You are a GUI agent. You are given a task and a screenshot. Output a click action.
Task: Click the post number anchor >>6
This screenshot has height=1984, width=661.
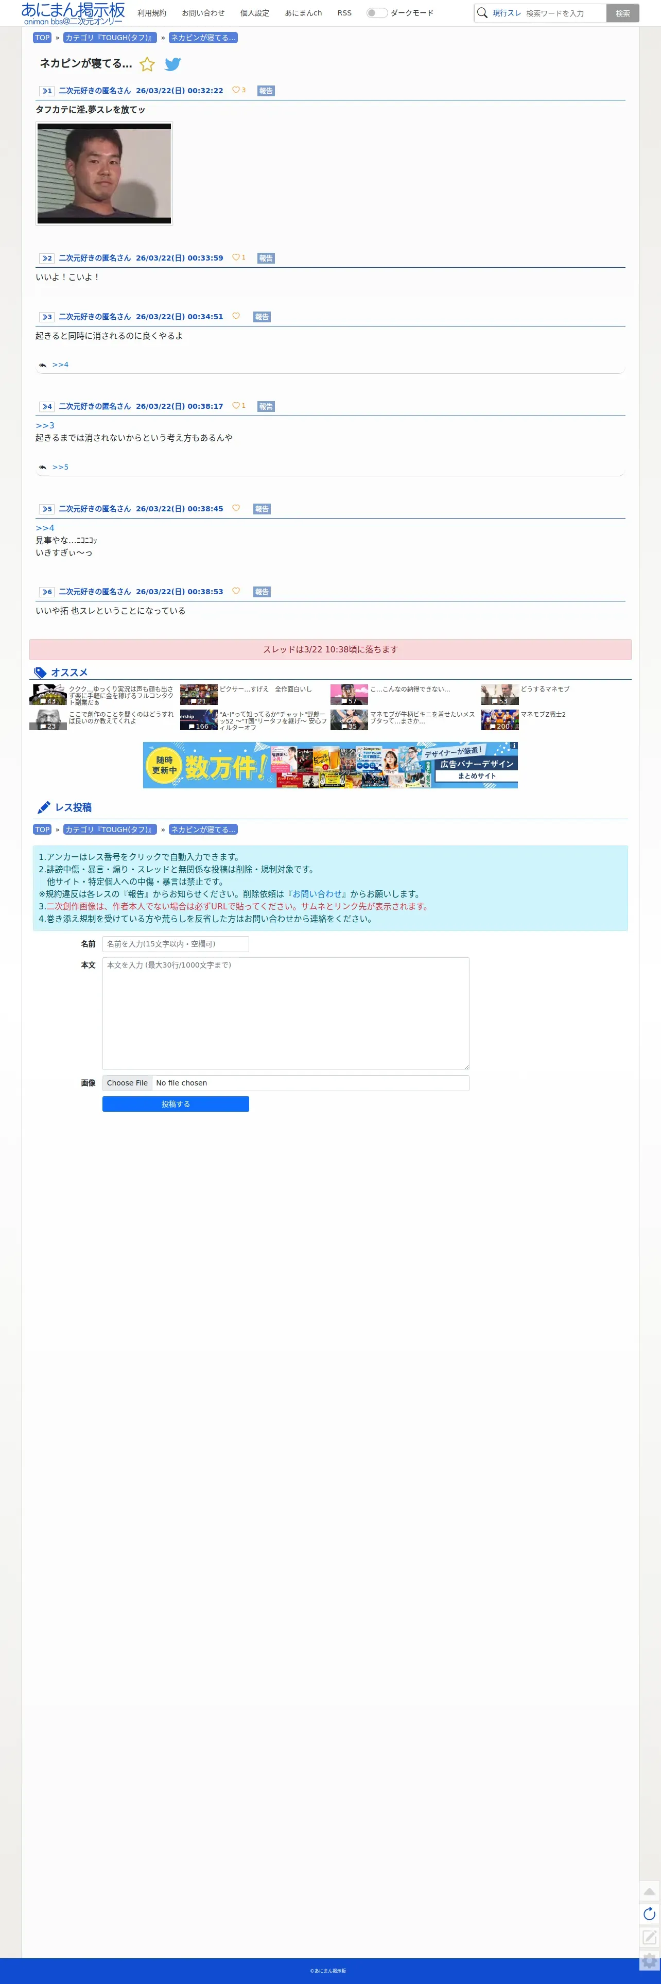[47, 592]
